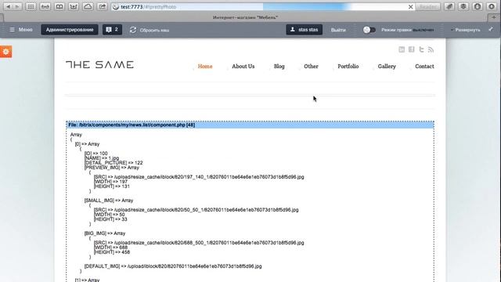Click the crown icon in the browser toolbar
Screen dimensions: 501x282
(x=74, y=7)
